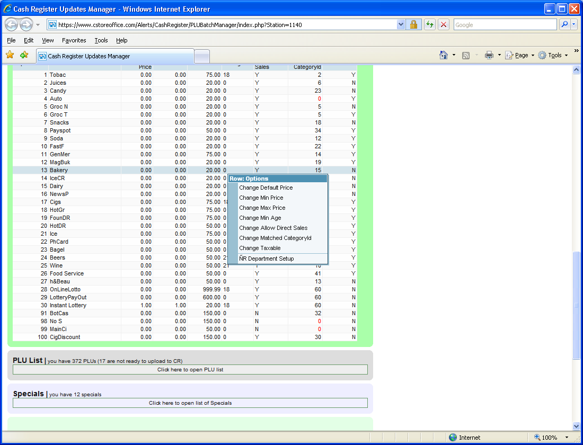This screenshot has width=583, height=445.
Task: Click in the Google search box
Action: coord(505,25)
